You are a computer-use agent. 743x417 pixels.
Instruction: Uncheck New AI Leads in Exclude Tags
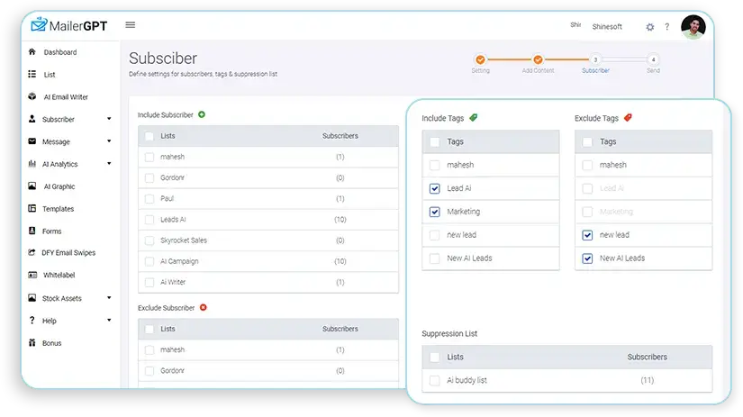pyautogui.click(x=587, y=258)
